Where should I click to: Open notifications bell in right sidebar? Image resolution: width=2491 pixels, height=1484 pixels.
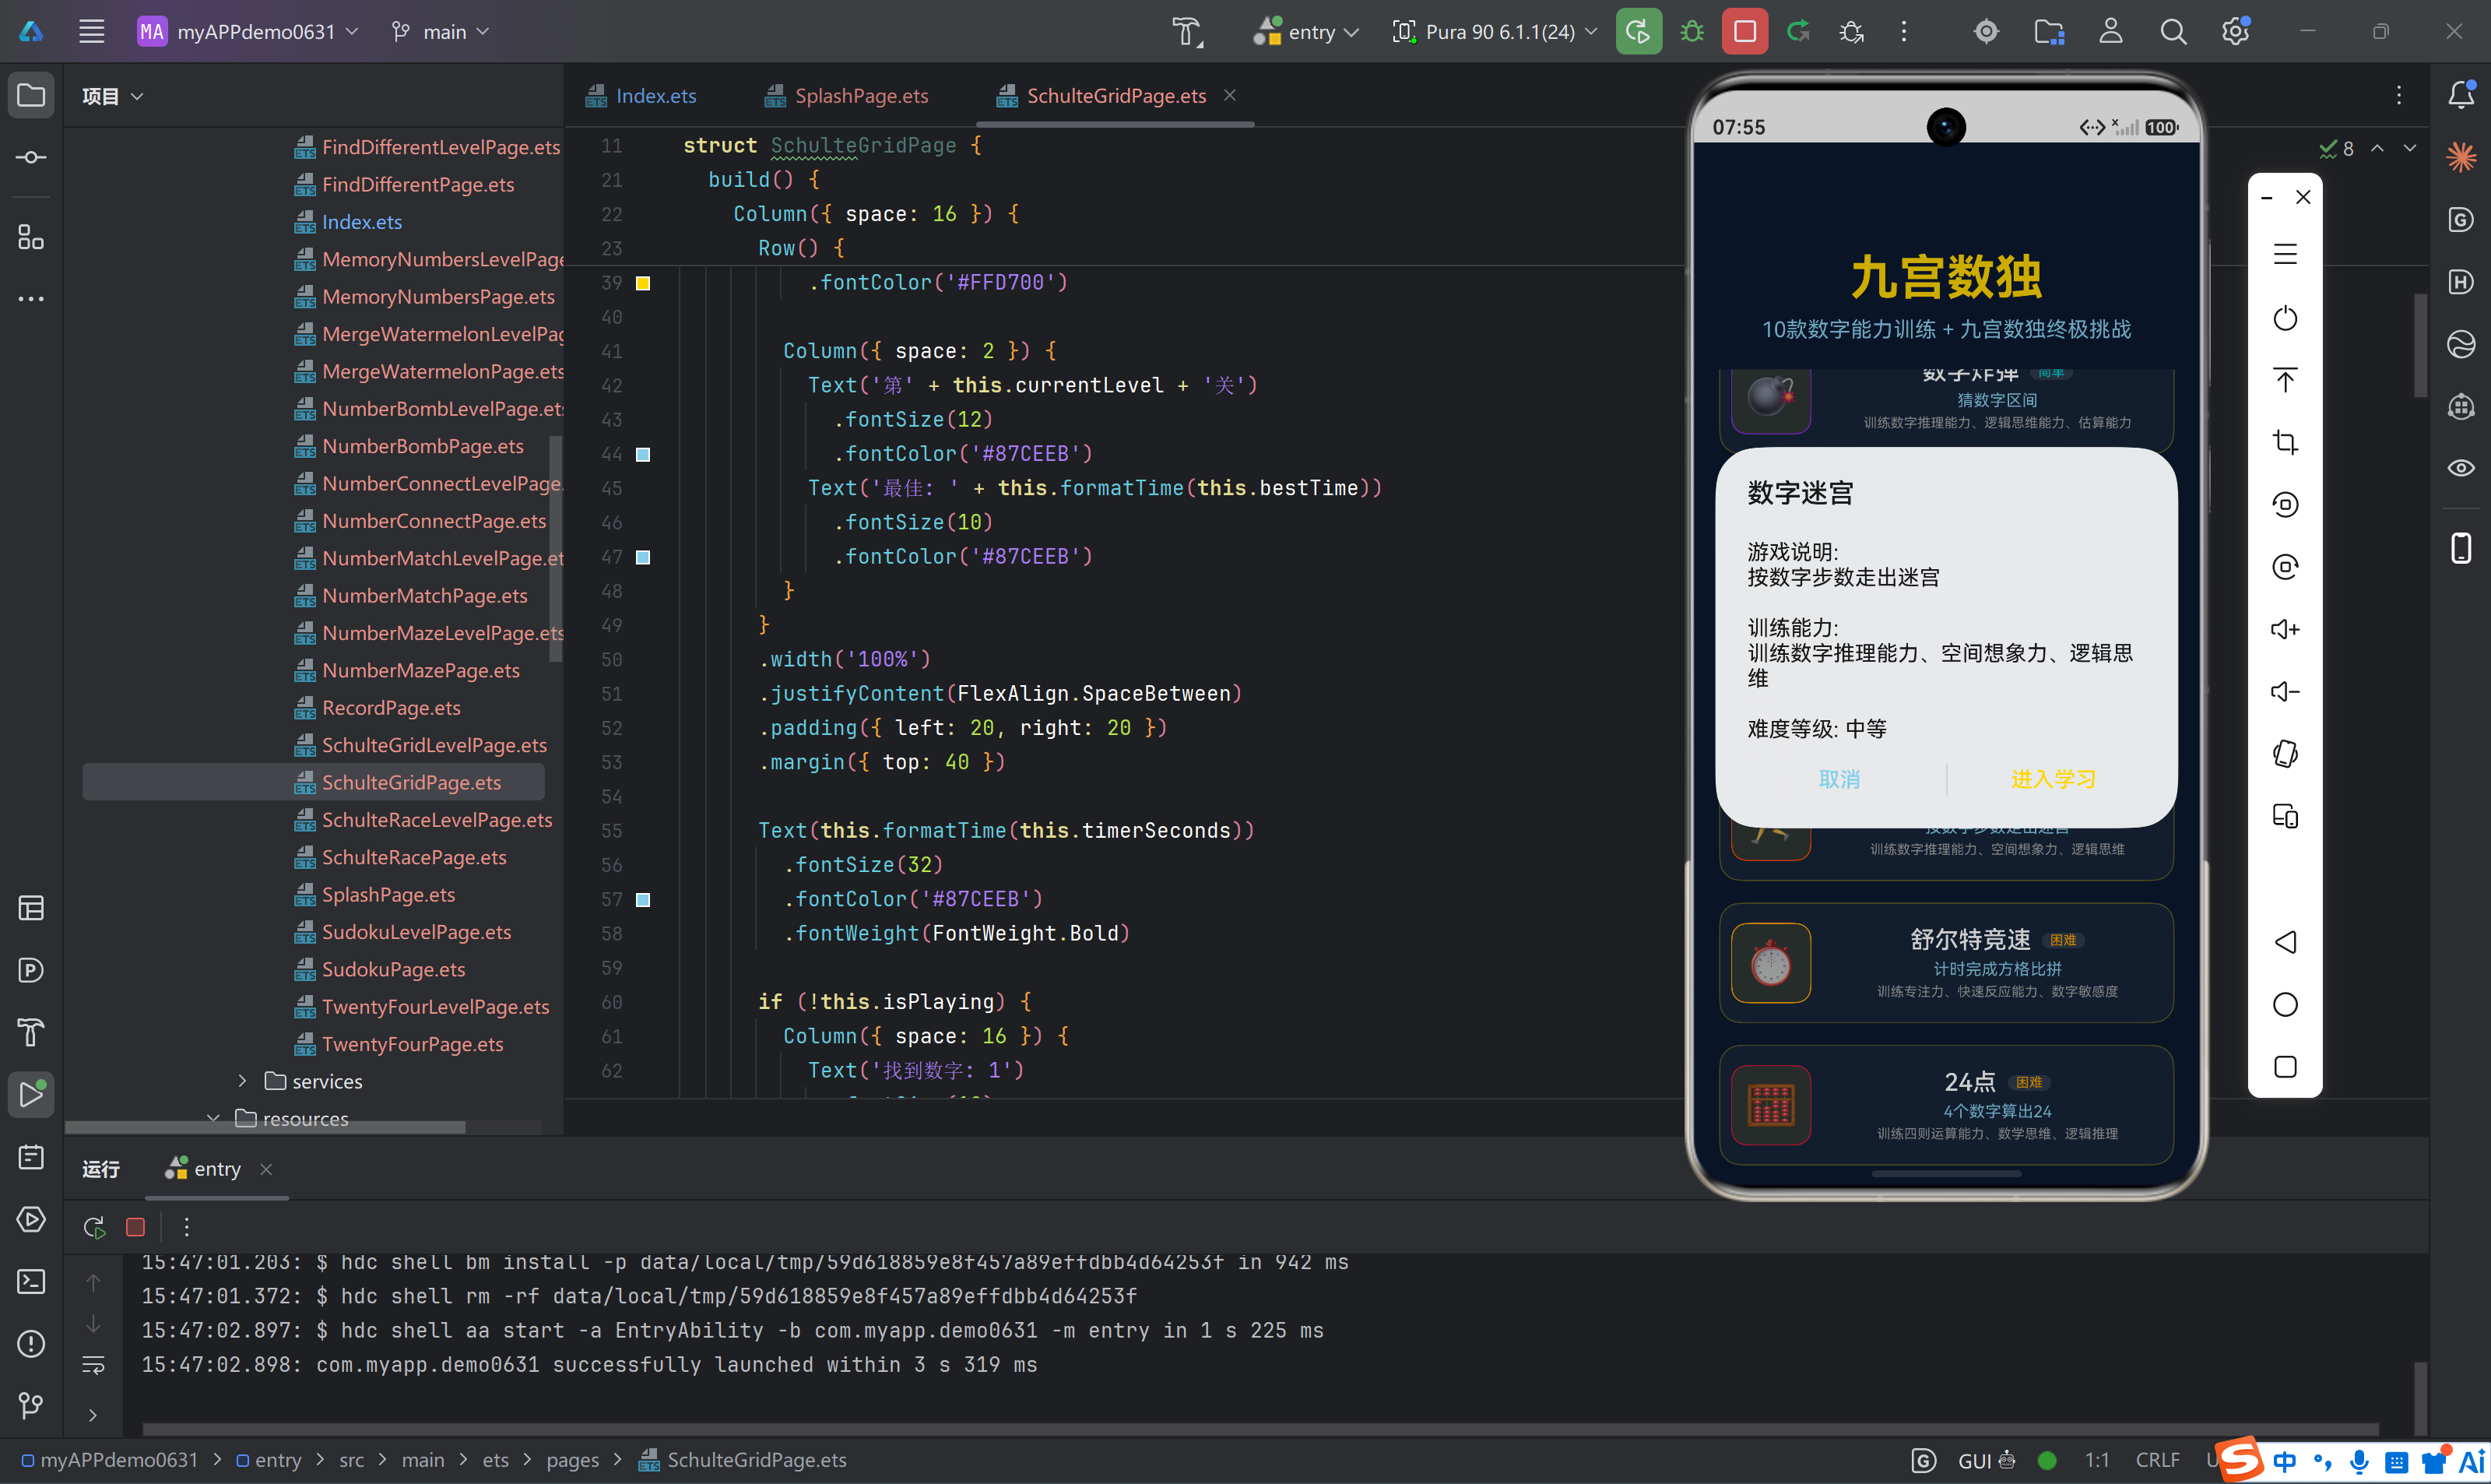pos(2461,95)
